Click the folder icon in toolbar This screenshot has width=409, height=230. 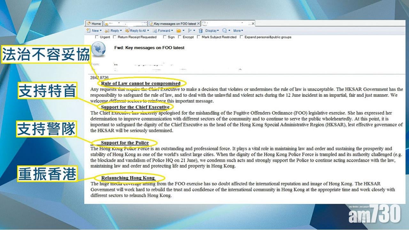click(179, 31)
